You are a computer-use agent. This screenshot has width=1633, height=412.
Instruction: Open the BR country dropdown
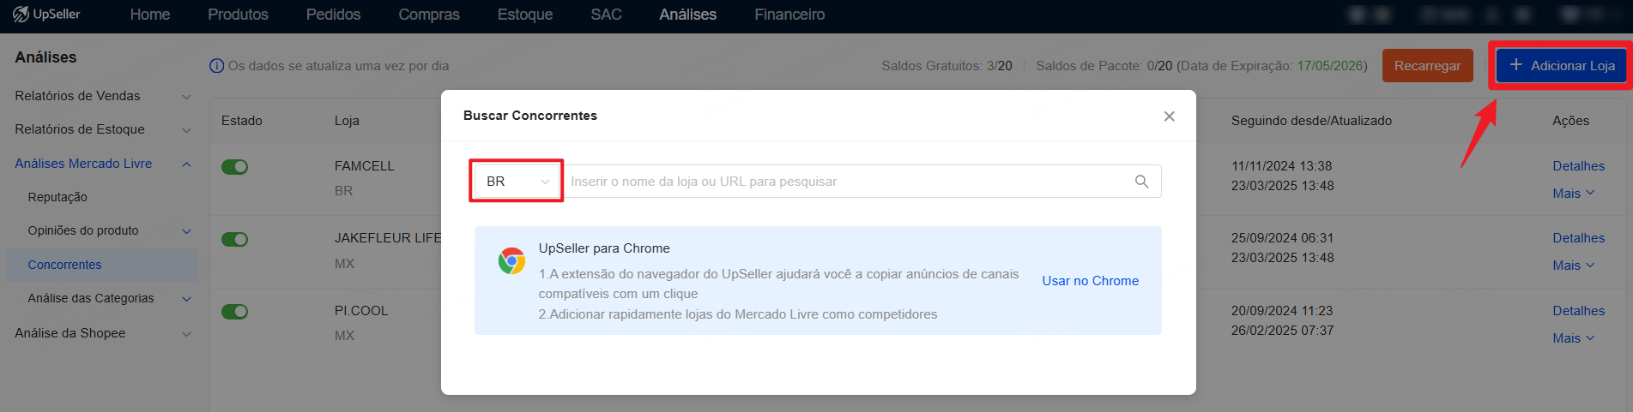click(x=517, y=182)
